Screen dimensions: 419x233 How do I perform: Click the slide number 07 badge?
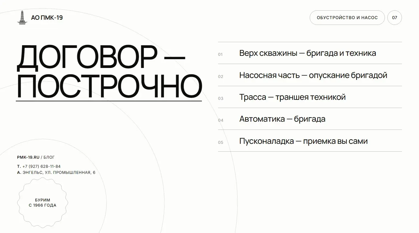[395, 18]
